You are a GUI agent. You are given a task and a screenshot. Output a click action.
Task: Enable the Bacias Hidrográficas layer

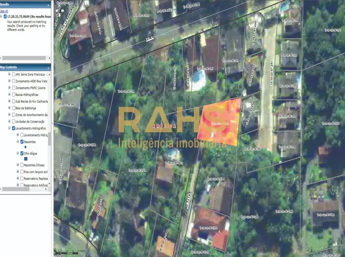13,94
